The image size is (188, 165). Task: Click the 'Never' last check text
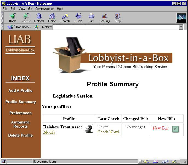pyautogui.click(x=103, y=127)
